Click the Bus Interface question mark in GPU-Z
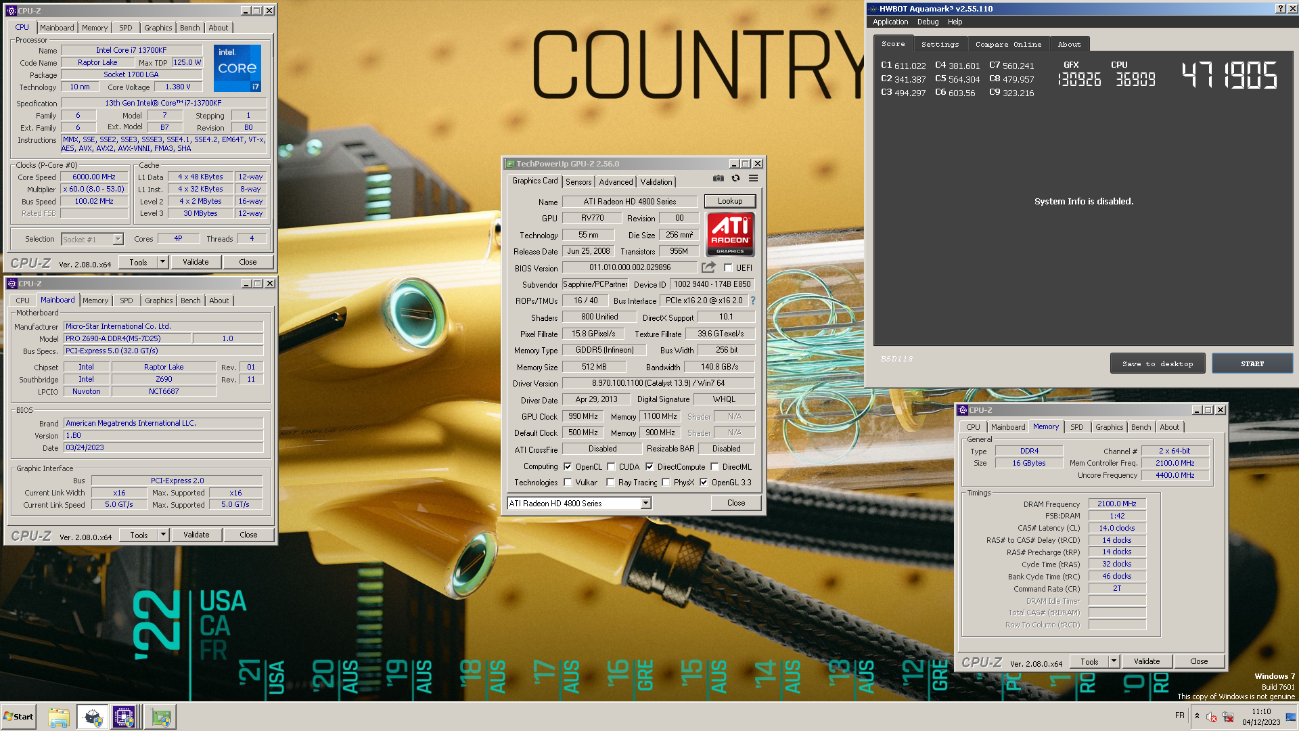This screenshot has width=1299, height=731. [x=752, y=301]
